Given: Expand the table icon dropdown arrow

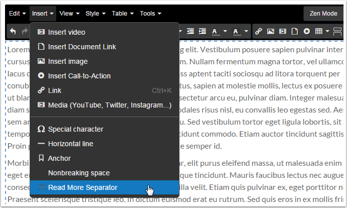Looking at the screenshot, I should (328, 31).
